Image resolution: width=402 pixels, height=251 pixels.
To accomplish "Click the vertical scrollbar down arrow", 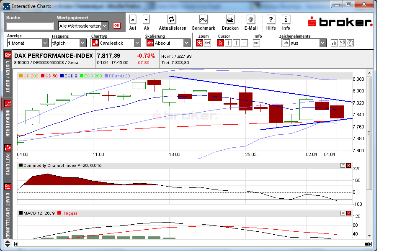I will click(369, 236).
